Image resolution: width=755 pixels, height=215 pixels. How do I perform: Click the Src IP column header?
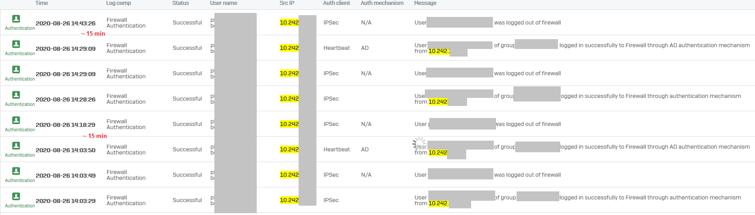[287, 3]
